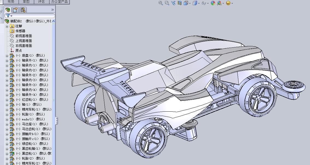The height and width of the screenshot is (165, 310).
Task: Select the 轴承内<1> component
Action: pyautogui.click(x=32, y=65)
